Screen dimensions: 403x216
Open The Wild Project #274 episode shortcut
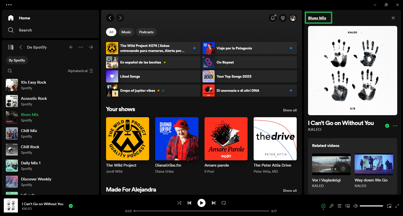153,48
